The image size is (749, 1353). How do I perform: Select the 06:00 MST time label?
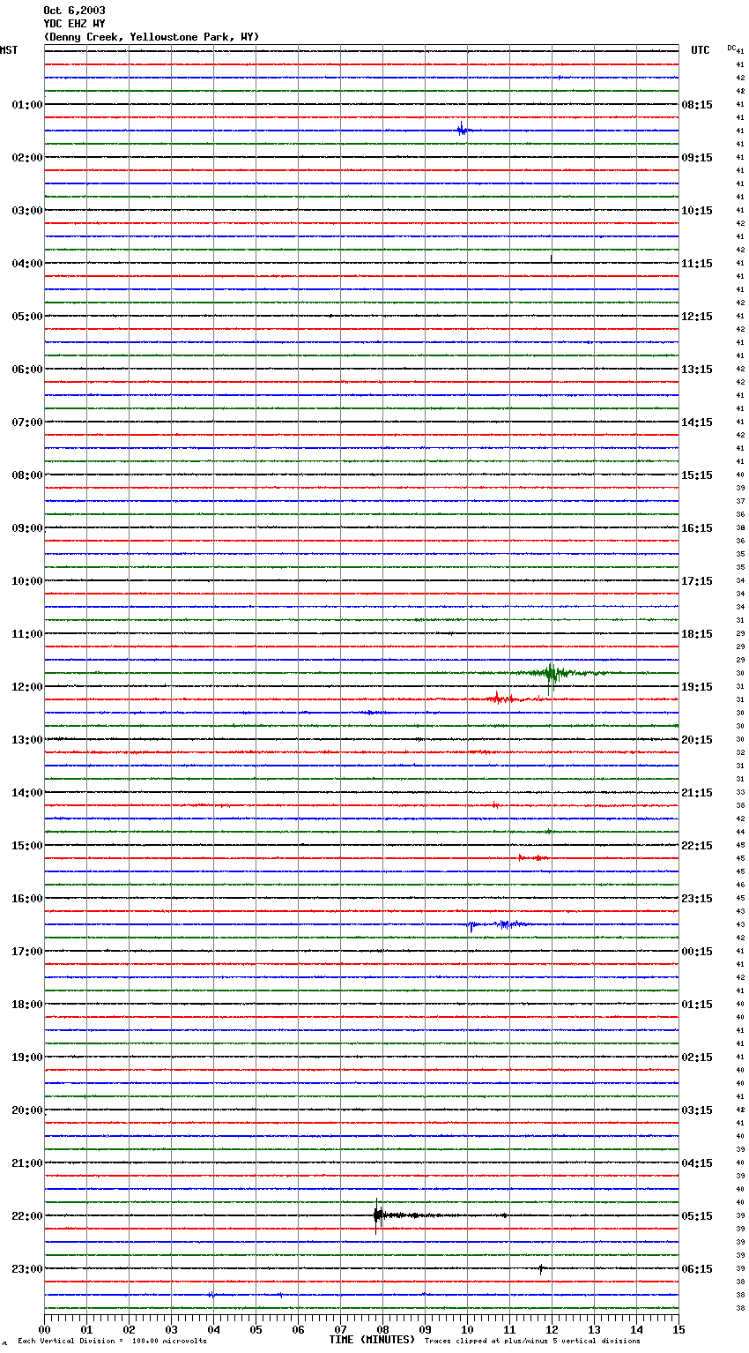coord(26,370)
